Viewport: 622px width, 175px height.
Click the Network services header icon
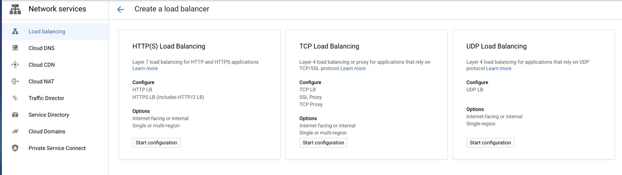(x=15, y=9)
